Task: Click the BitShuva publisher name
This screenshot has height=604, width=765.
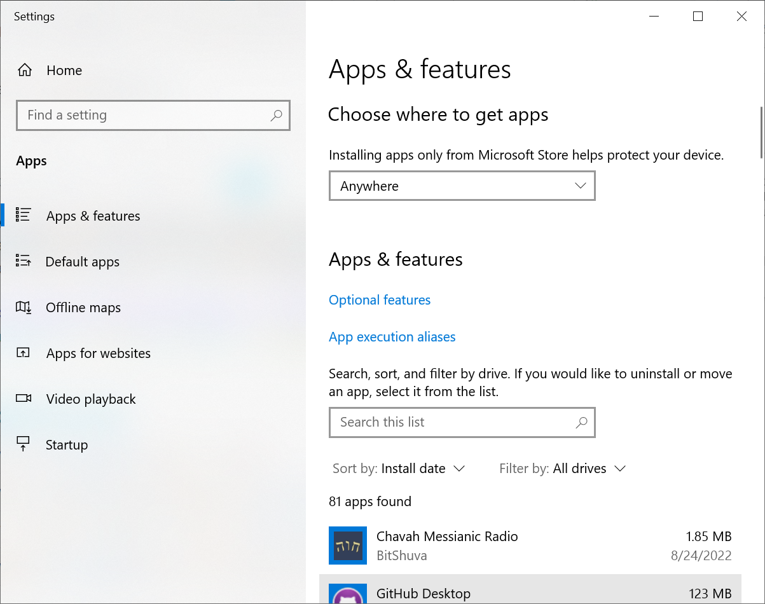Action: tap(402, 556)
